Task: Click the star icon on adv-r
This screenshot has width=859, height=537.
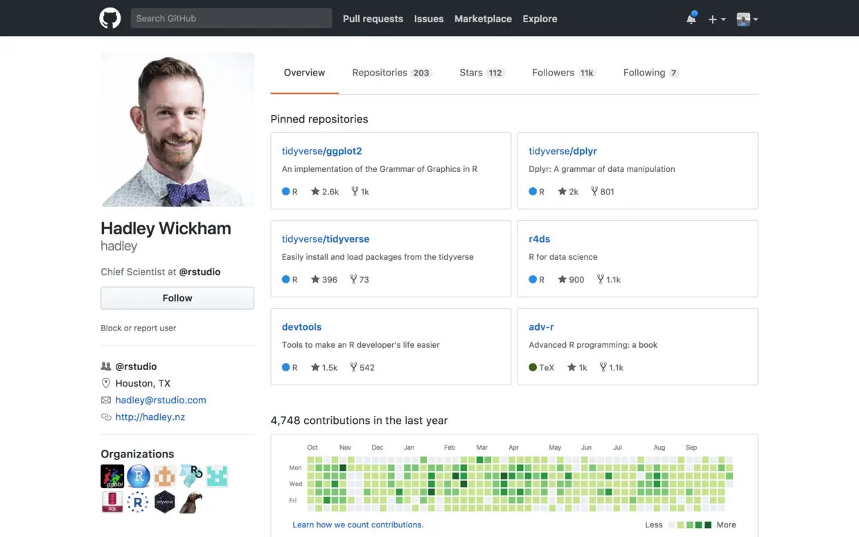Action: pyautogui.click(x=572, y=367)
